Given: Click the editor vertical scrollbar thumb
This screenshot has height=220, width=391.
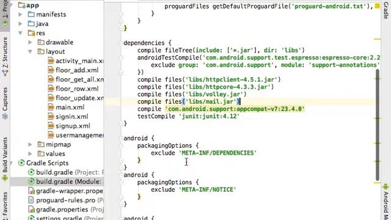Looking at the screenshot, I should (x=378, y=125).
